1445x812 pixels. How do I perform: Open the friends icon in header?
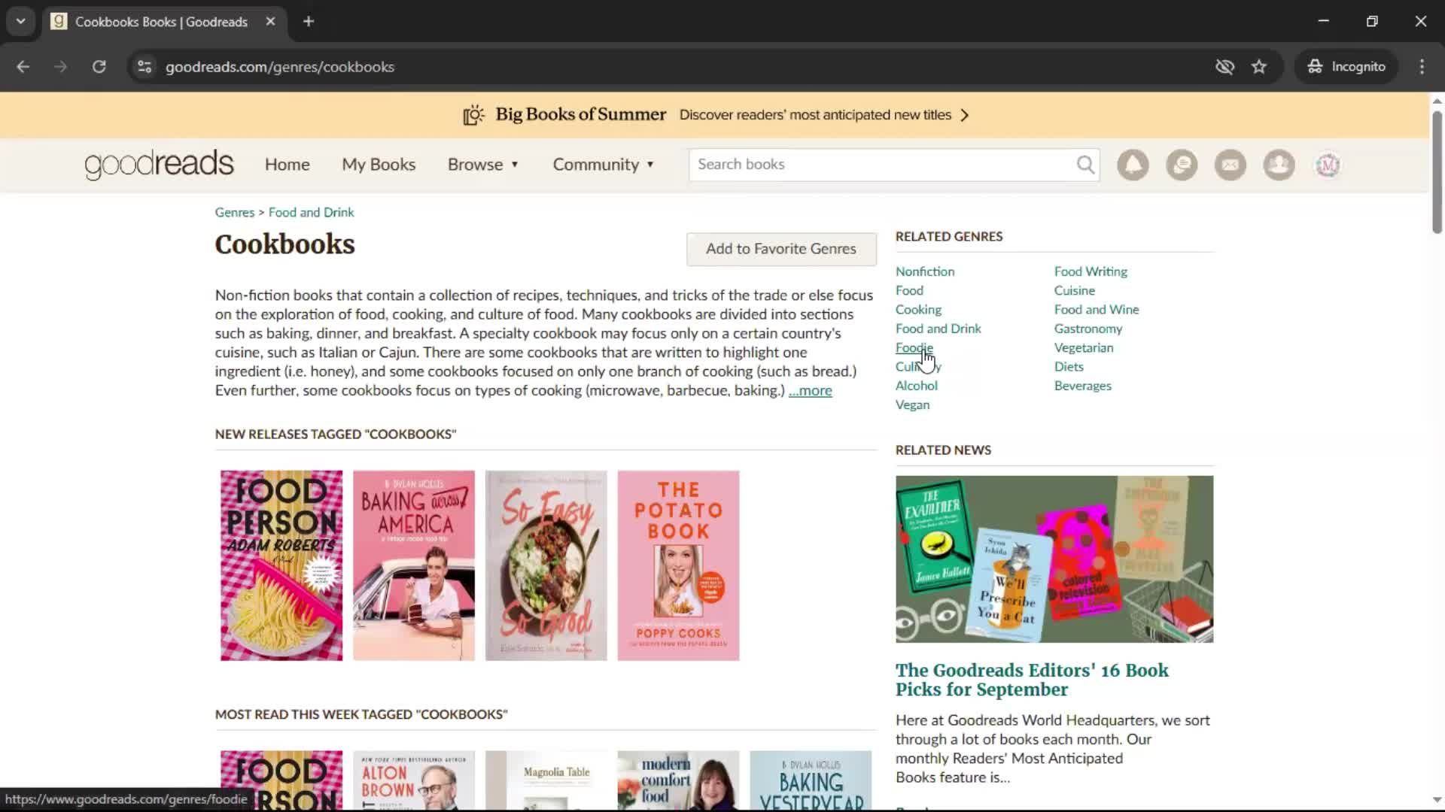click(1279, 165)
